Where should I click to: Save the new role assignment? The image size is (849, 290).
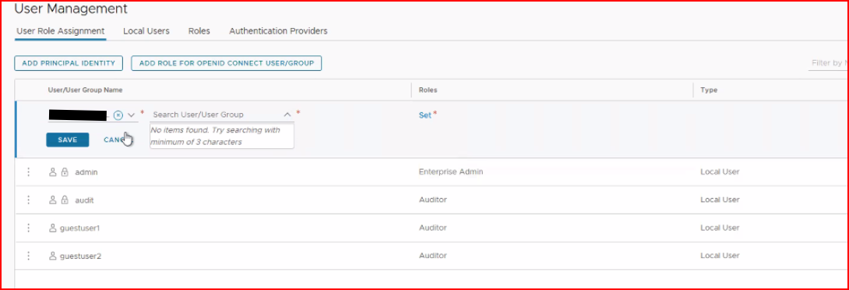(68, 140)
